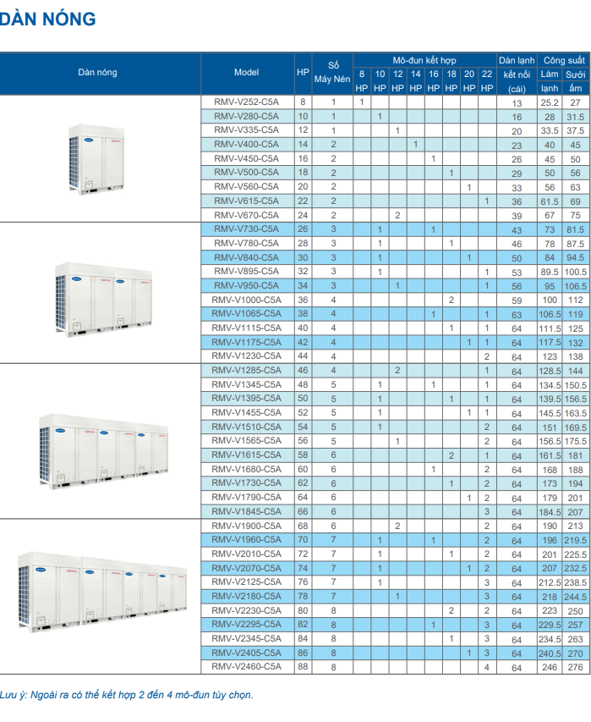The image size is (591, 722).
Task: Select model RMV-V2070-C5A
Action: pos(247,568)
